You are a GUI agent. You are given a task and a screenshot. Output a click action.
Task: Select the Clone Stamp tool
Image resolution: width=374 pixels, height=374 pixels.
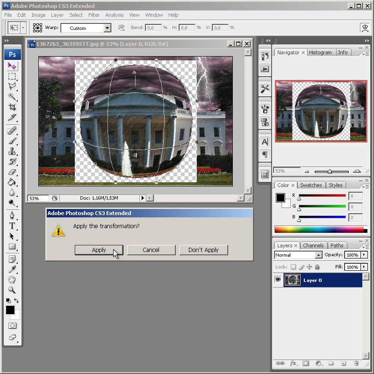pyautogui.click(x=12, y=151)
